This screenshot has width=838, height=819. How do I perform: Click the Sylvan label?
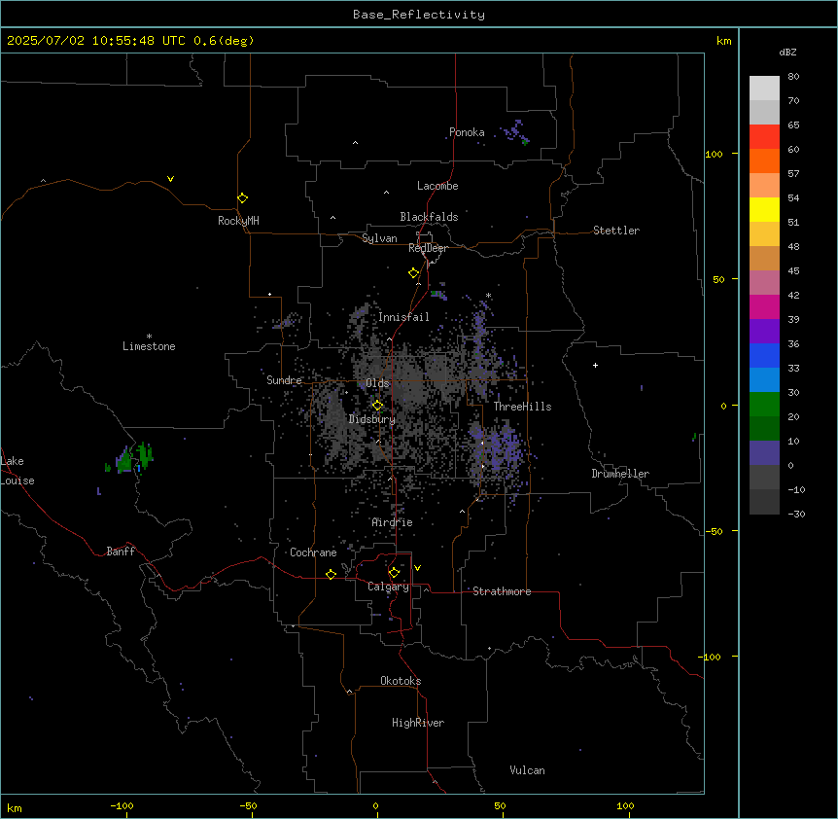click(379, 238)
